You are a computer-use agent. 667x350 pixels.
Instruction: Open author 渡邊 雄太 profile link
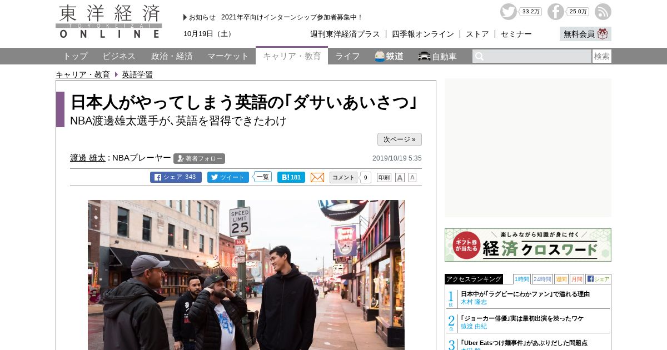tap(88, 158)
